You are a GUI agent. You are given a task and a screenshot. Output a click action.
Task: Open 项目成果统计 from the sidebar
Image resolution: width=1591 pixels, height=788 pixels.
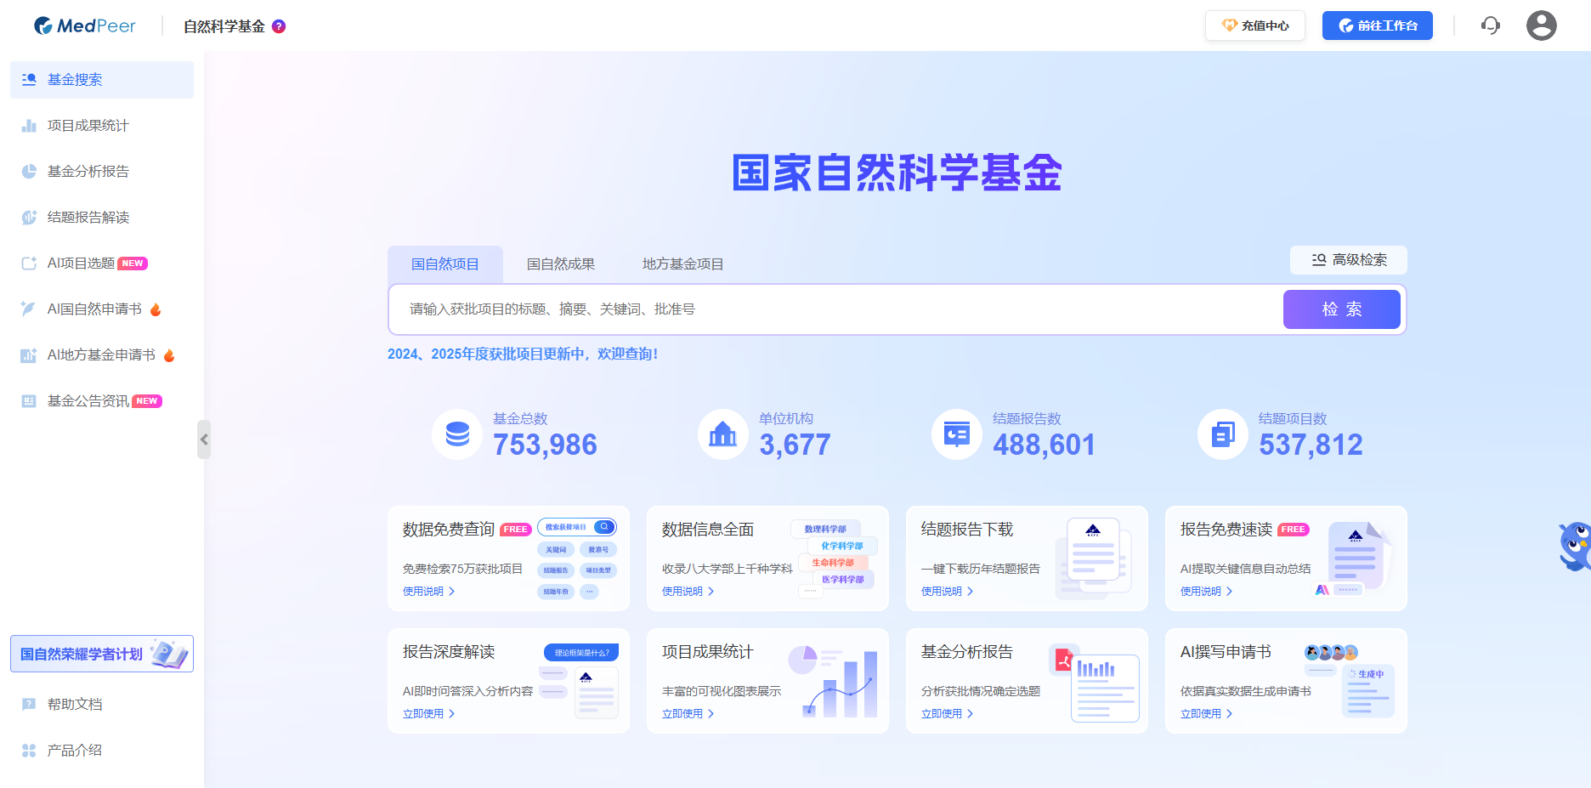coord(29,125)
